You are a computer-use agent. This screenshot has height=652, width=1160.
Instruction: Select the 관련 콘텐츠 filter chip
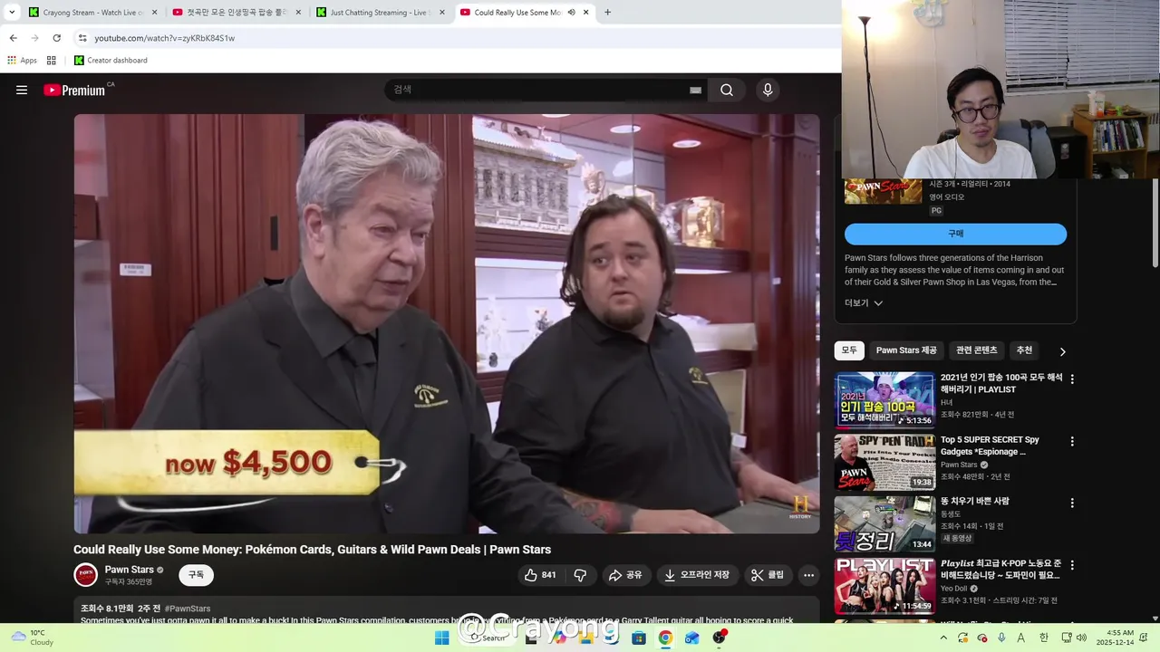pos(977,350)
